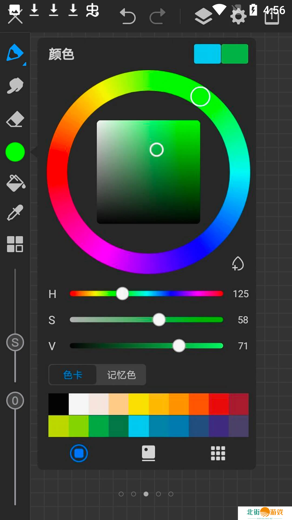Activate the eyedropper color picker
Screen dimensions: 292x520
tap(15, 213)
